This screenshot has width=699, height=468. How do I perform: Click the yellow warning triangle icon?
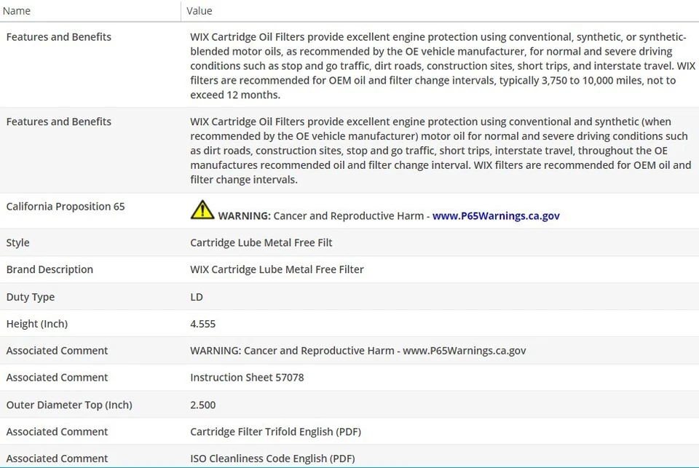click(x=202, y=210)
